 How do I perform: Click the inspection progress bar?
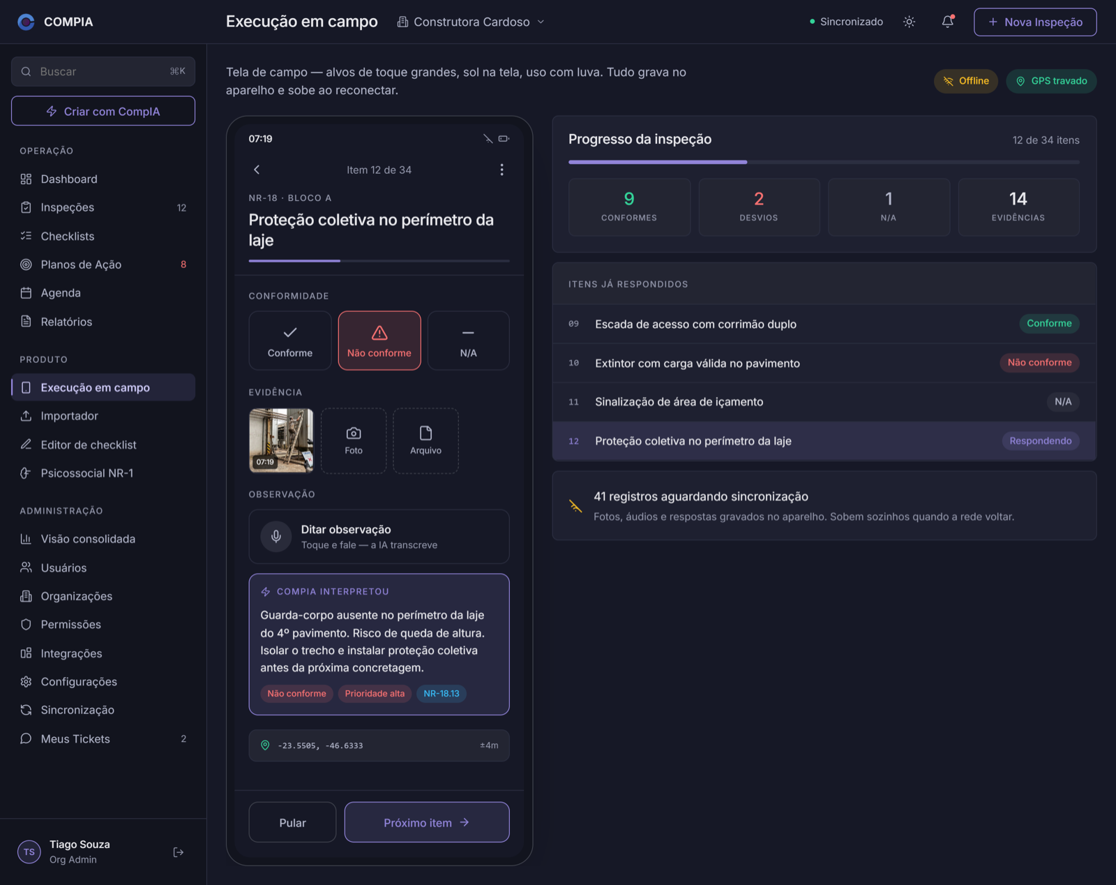[824, 162]
